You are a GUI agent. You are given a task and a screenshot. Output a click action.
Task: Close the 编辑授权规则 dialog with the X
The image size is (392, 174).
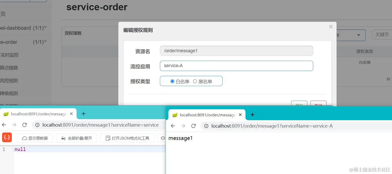coord(331,27)
